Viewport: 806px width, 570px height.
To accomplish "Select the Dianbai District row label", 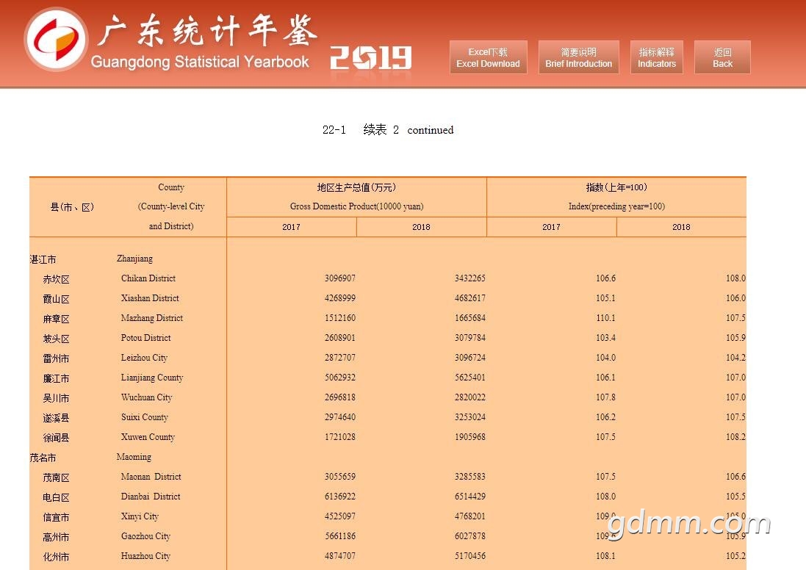I will 151,497.
